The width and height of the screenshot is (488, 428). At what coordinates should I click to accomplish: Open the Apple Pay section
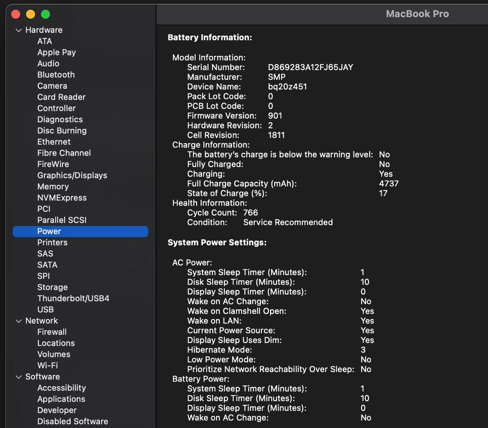(x=56, y=52)
